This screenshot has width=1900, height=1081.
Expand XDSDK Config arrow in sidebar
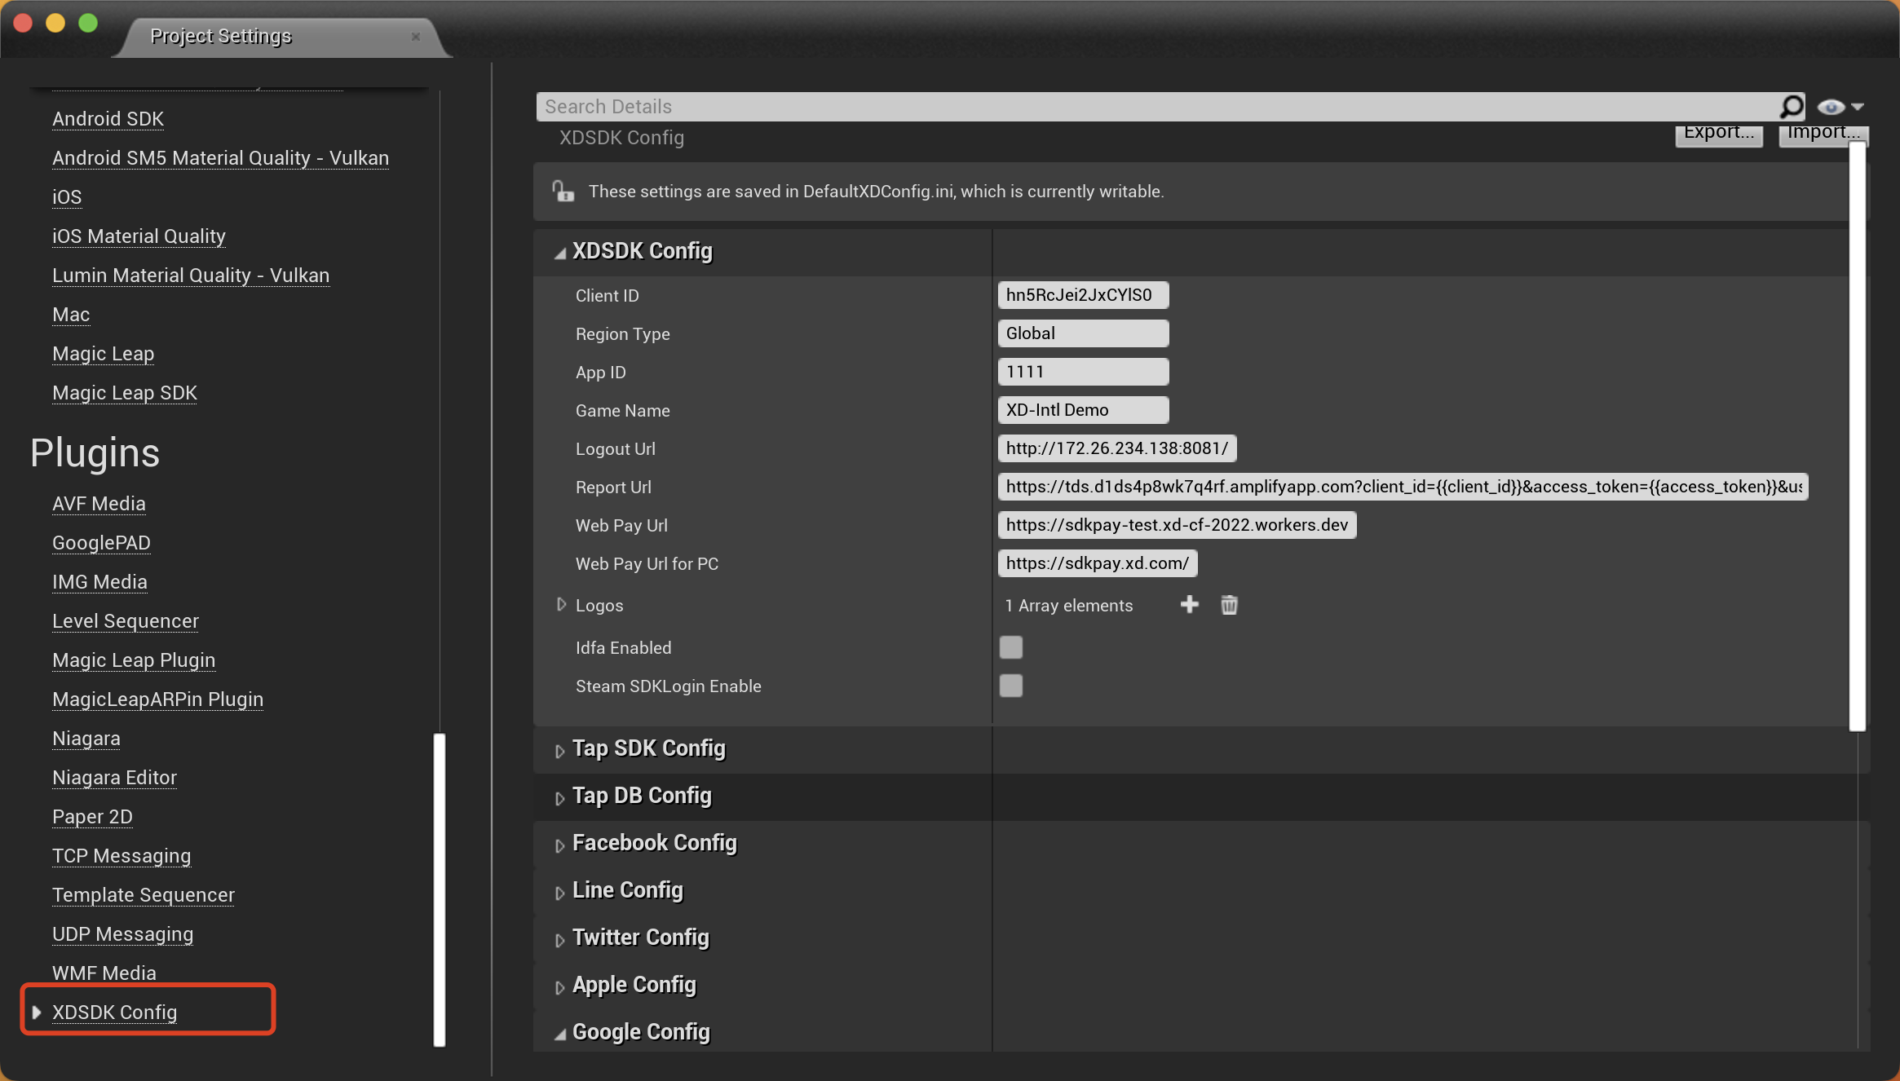tap(37, 1012)
